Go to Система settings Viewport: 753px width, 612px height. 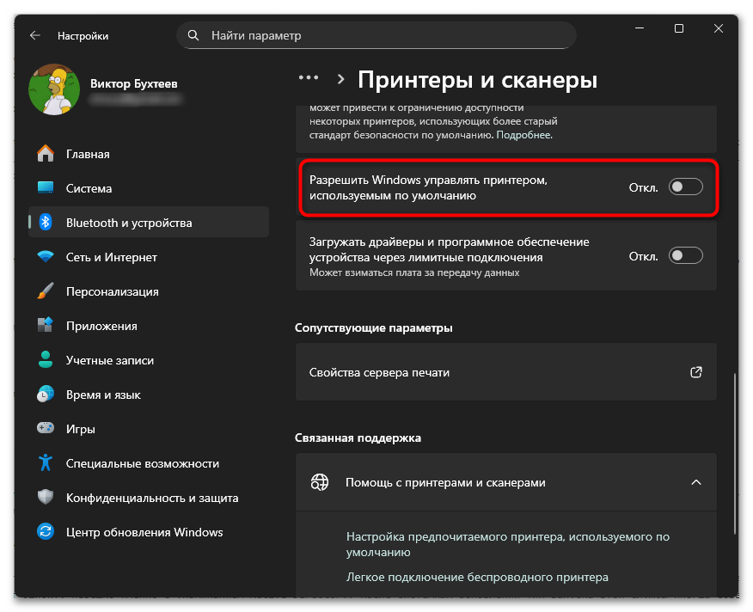(149, 188)
